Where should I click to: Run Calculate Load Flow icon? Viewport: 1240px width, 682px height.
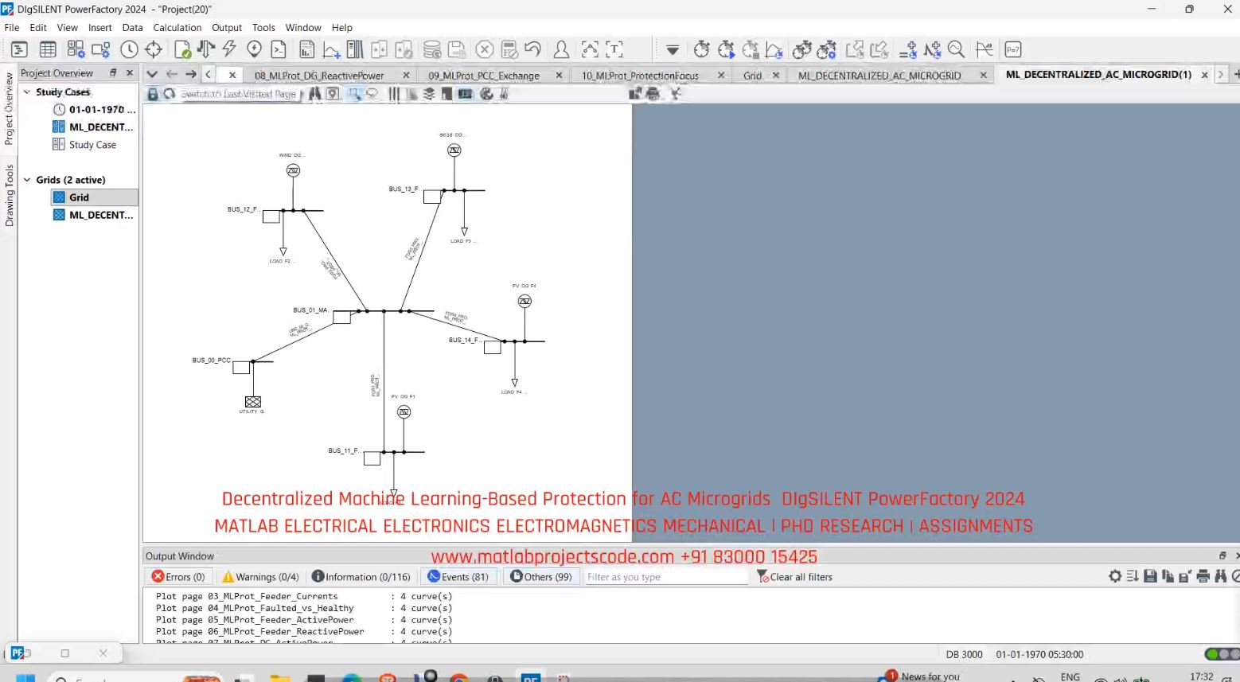click(205, 49)
